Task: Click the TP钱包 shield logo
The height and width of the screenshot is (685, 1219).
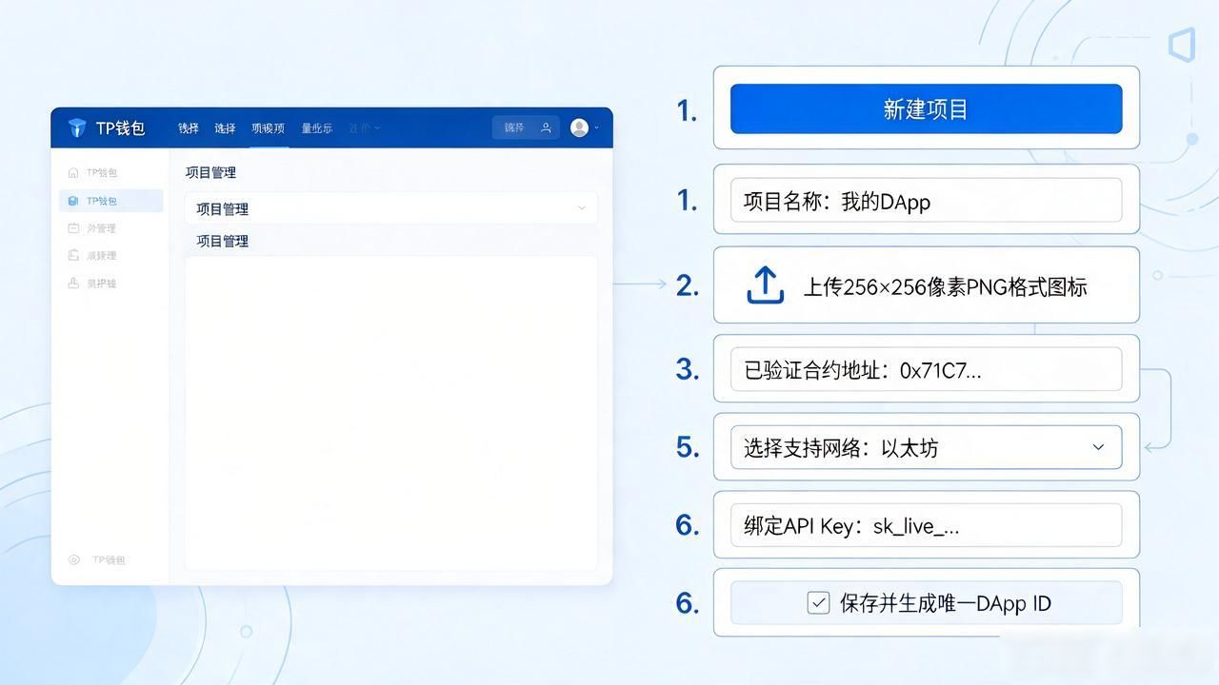Action: click(77, 127)
